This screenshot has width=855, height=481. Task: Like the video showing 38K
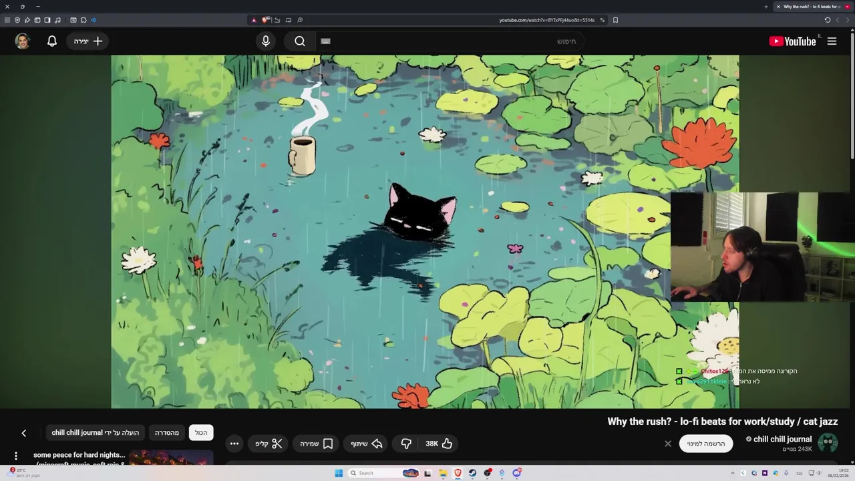439,444
